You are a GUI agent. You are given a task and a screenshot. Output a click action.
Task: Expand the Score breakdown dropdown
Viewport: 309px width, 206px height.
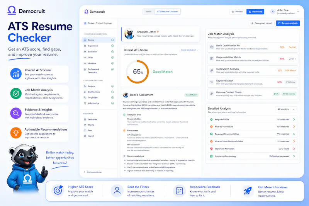pos(190,50)
